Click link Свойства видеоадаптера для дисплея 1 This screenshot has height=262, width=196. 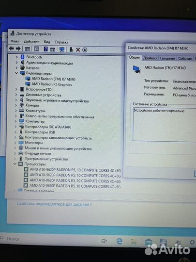coord(54,204)
